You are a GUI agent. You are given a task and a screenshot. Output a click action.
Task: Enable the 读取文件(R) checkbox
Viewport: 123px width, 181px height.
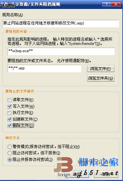(x=9, y=100)
